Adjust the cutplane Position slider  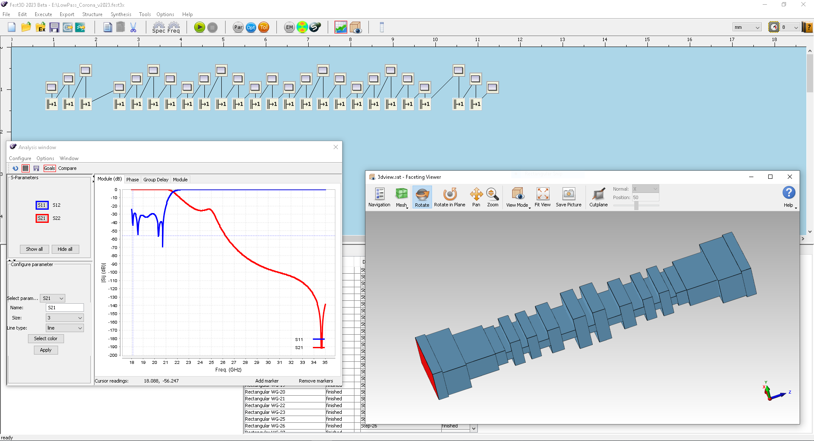(x=636, y=205)
